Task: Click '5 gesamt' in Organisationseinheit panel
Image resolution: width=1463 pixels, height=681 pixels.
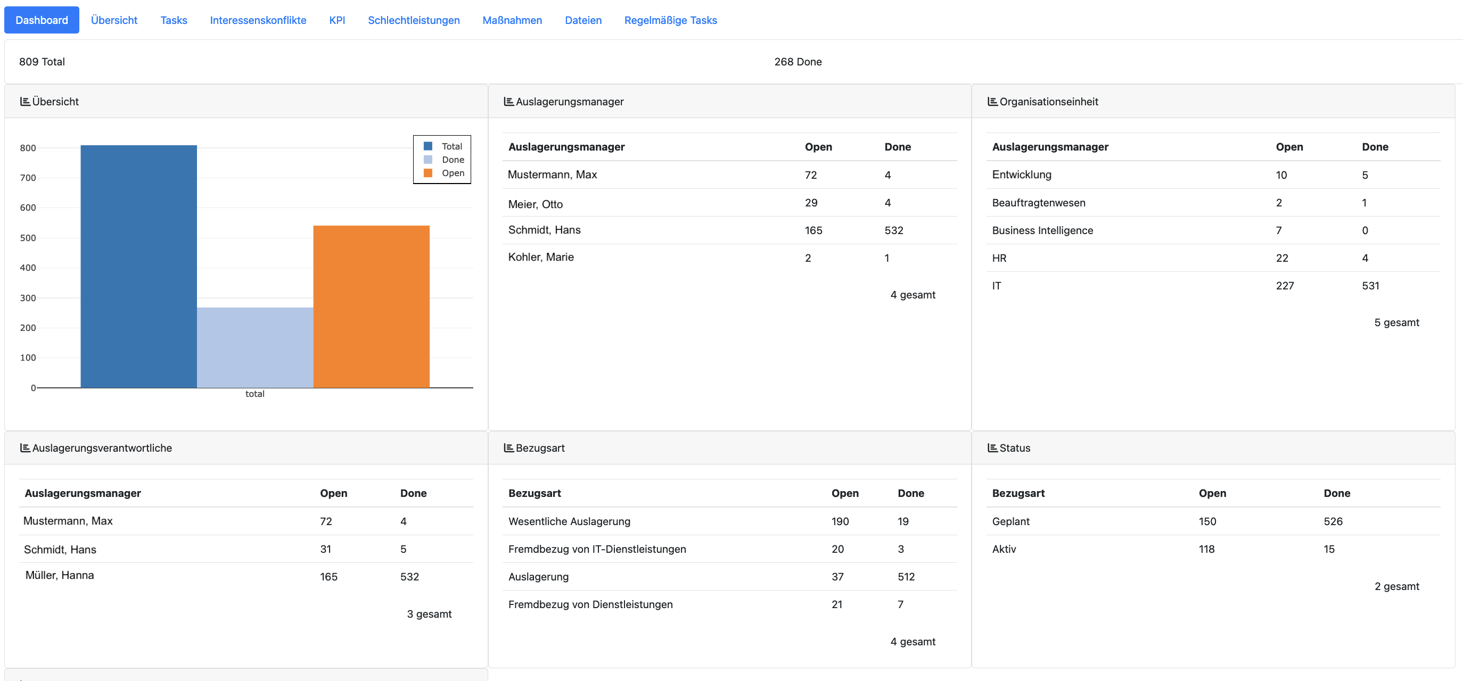Action: (1396, 322)
